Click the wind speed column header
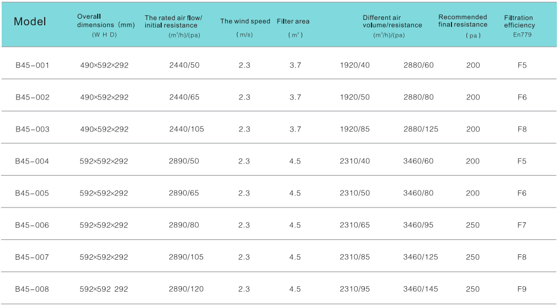558x306 pixels. 245,21
